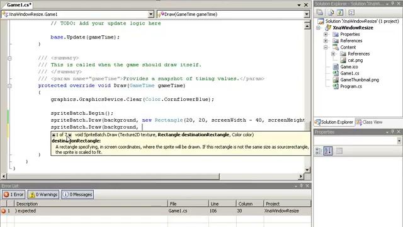The height and width of the screenshot is (227, 403).
Task: Toggle auto-hide pin on Properties panel
Action: [393, 132]
